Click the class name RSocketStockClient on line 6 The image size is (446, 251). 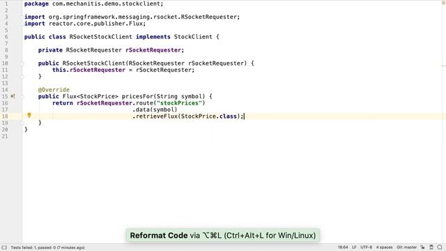click(100, 37)
